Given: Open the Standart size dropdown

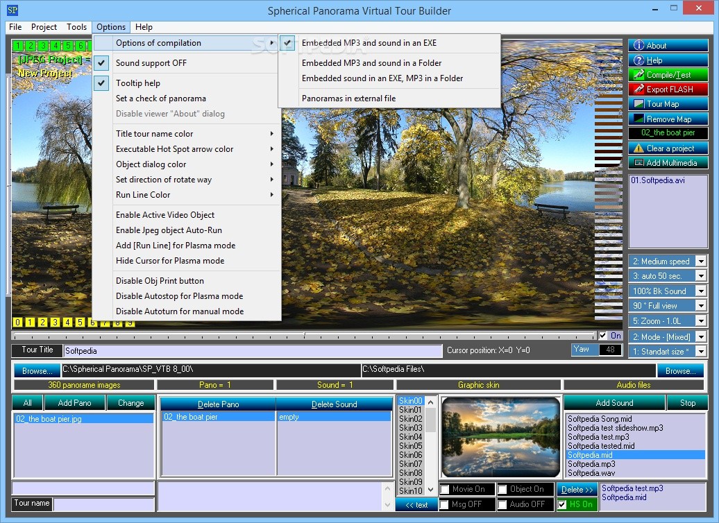Looking at the screenshot, I should [701, 352].
